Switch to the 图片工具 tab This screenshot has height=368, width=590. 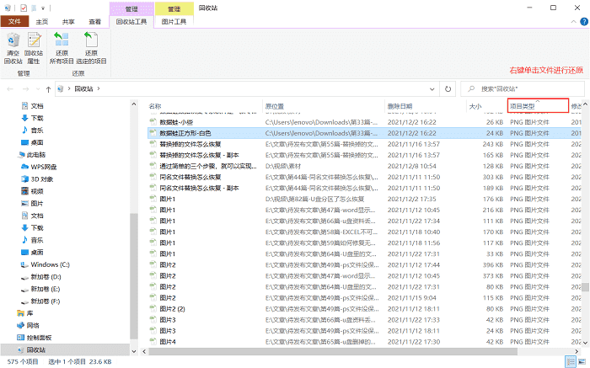pos(174,22)
